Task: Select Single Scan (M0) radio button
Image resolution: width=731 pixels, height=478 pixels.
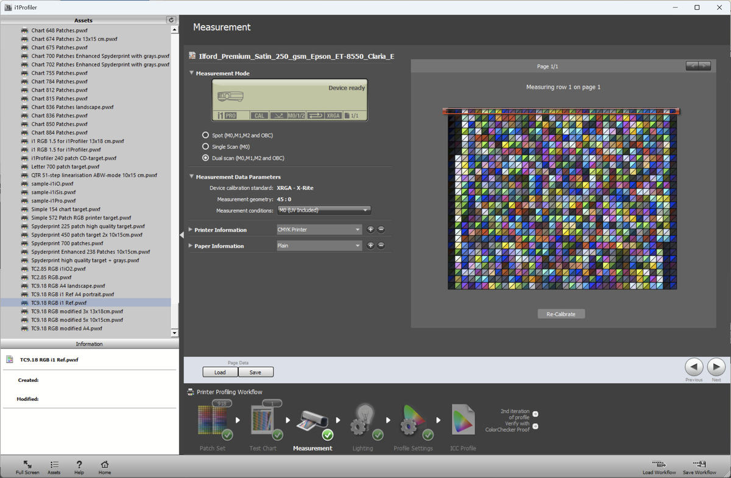Action: [x=205, y=147]
